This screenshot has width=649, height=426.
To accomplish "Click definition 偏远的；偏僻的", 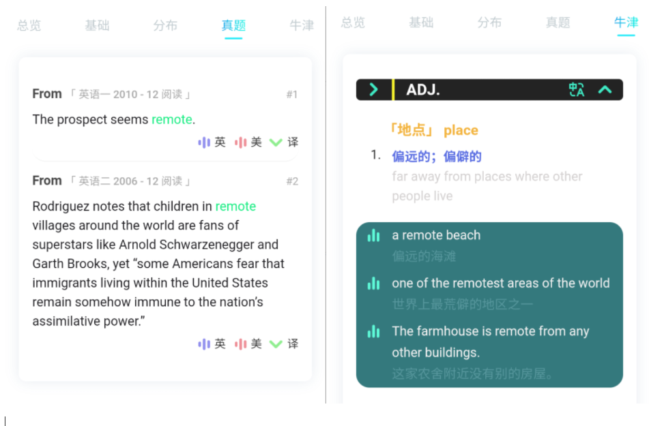I will [437, 156].
